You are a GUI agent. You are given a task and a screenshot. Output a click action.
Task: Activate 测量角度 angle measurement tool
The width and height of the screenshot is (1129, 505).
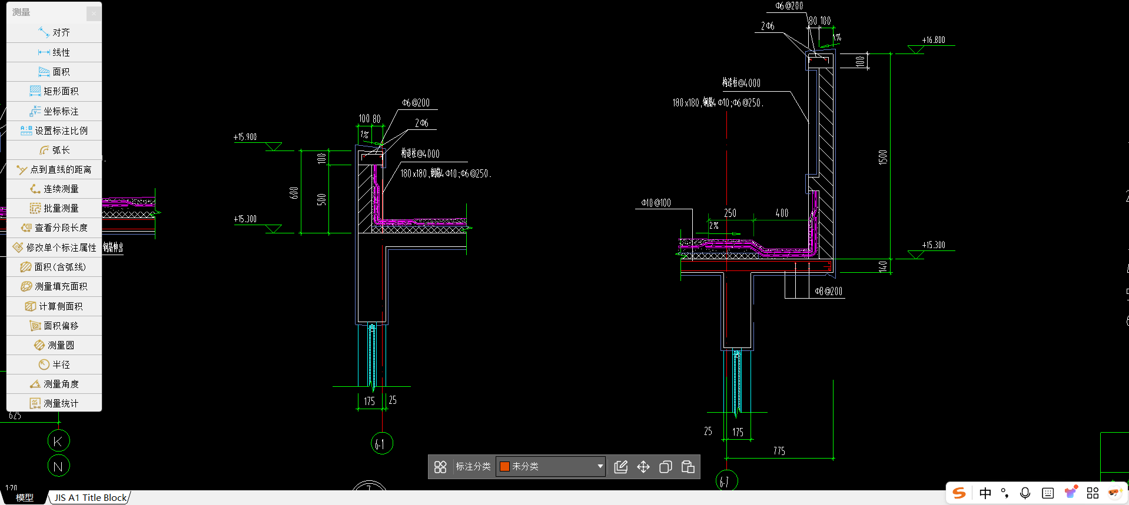(54, 384)
